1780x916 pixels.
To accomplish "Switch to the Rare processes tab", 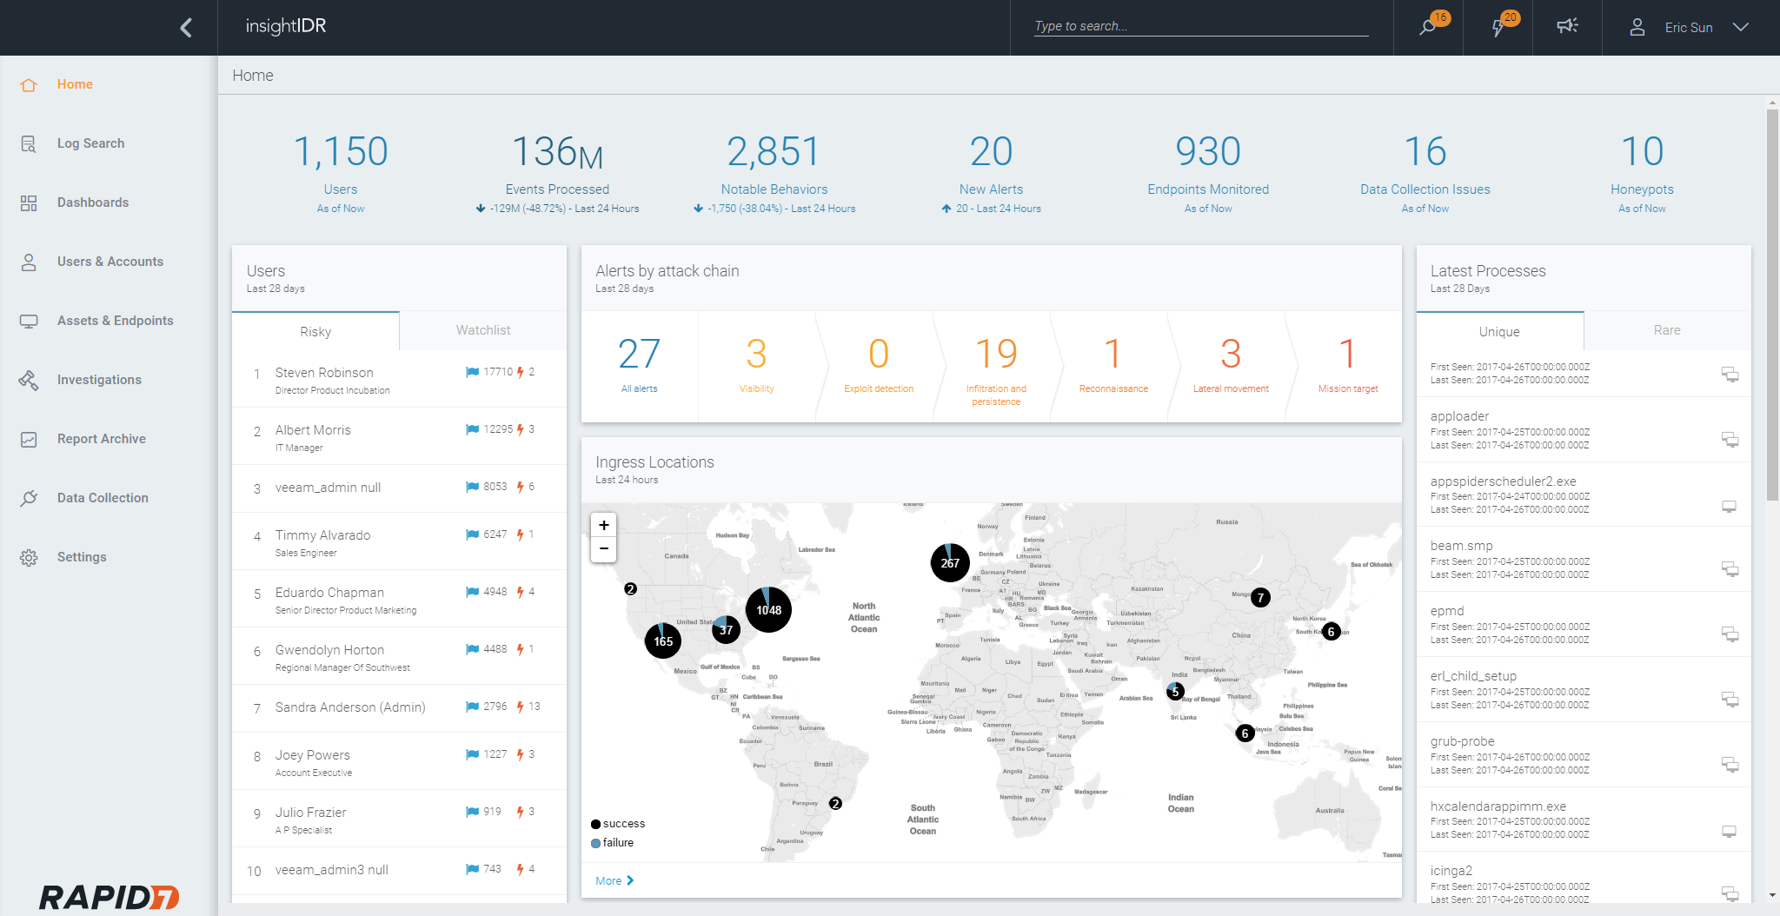I will coord(1666,330).
